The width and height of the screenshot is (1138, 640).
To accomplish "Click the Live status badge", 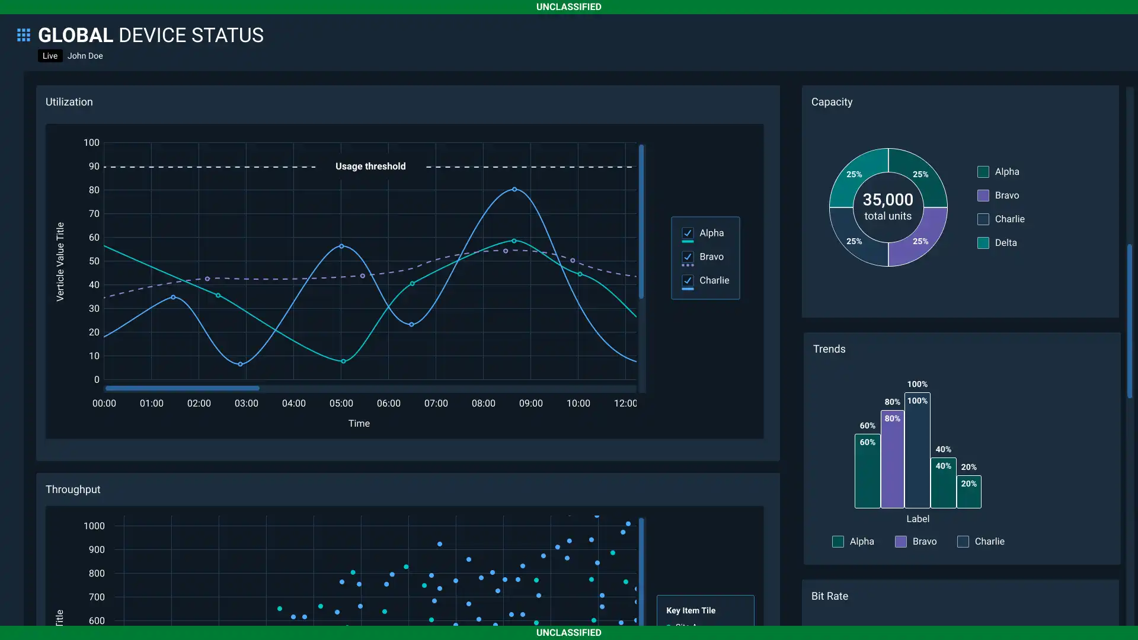I will [50, 56].
